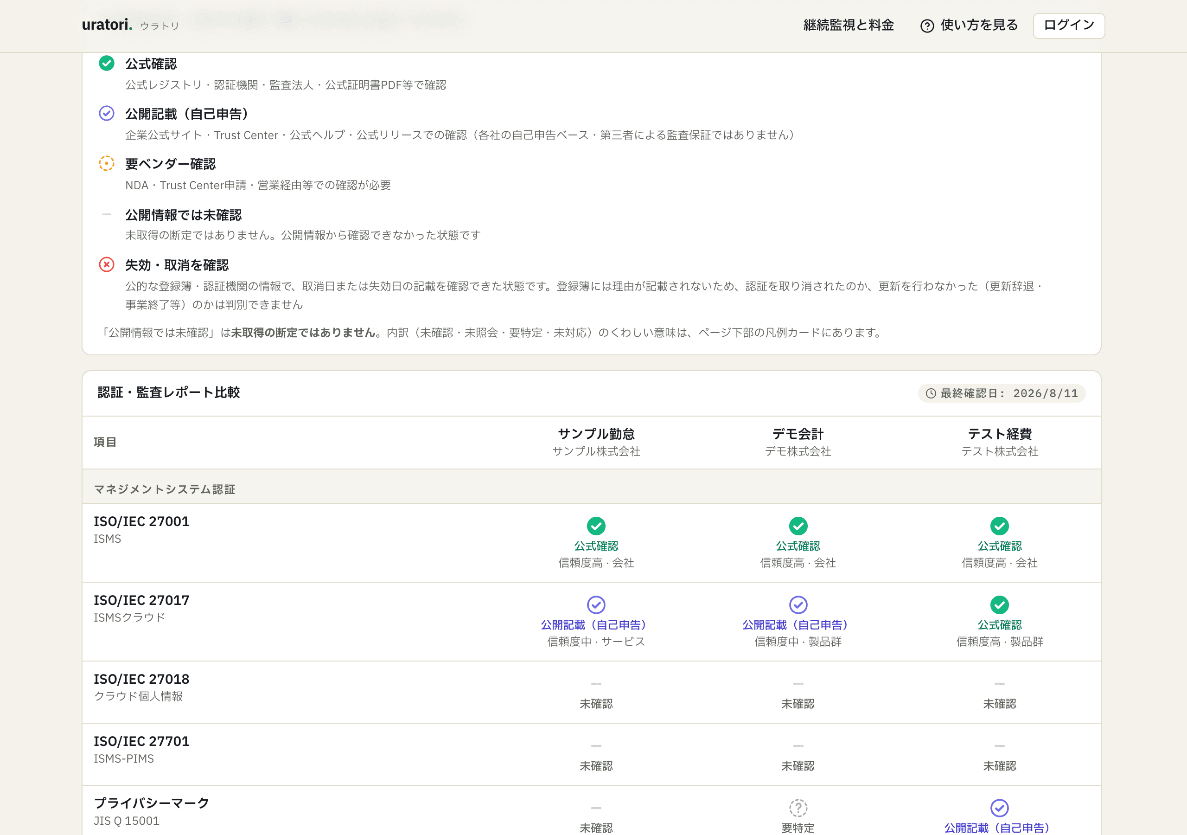Image resolution: width=1187 pixels, height=835 pixels.
Task: Click the ログイン button
Action: coord(1069,26)
